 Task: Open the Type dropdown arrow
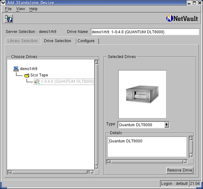(x=166, y=125)
